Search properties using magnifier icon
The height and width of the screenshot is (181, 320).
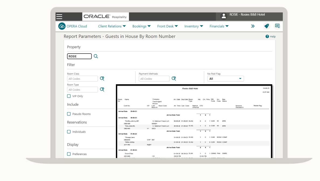(x=96, y=56)
